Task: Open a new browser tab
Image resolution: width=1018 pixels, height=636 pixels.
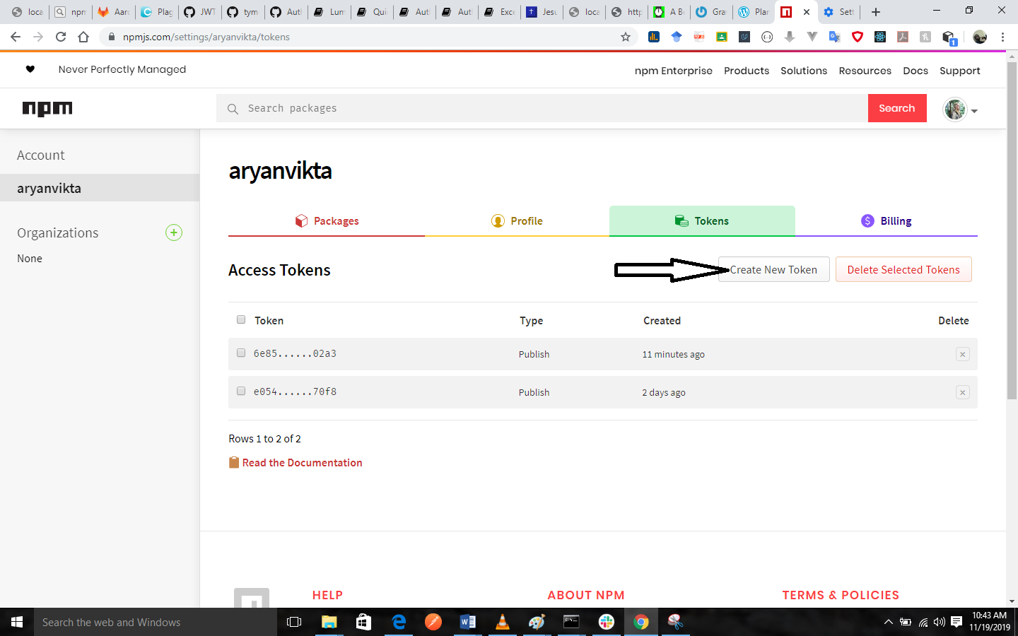Action: (x=876, y=11)
